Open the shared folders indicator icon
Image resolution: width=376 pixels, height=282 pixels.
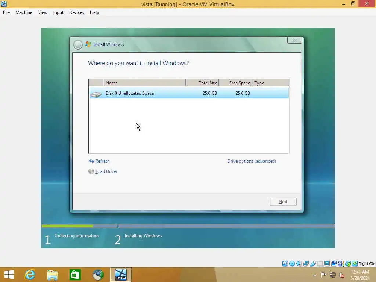[320, 264]
